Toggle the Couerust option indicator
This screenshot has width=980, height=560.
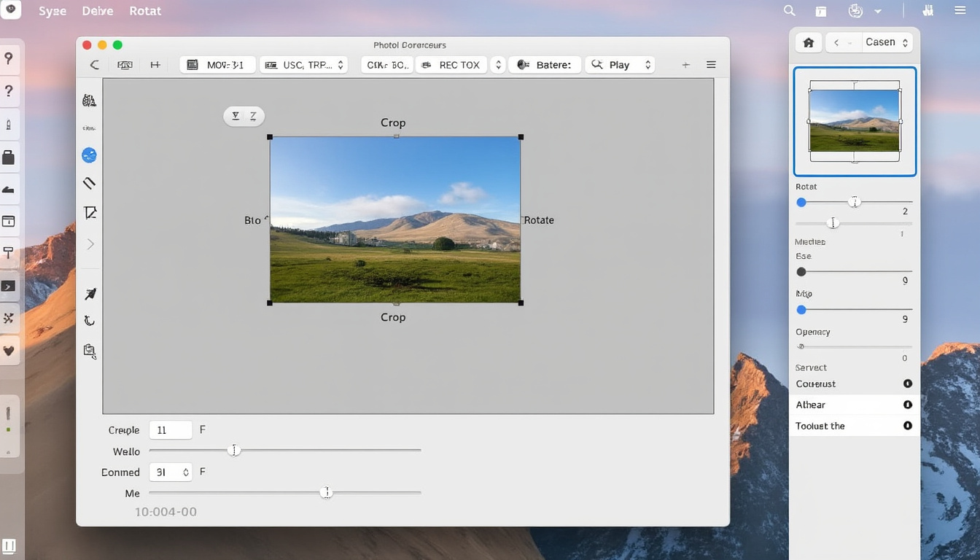click(908, 384)
